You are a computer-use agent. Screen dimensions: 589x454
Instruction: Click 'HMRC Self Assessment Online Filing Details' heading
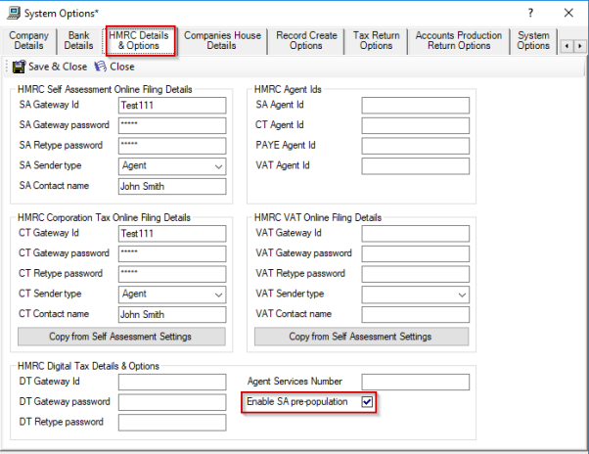point(105,89)
